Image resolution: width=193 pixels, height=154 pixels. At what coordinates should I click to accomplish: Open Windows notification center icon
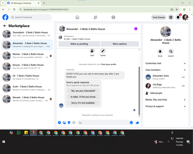coord(188,142)
